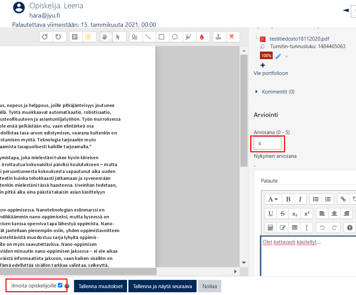This screenshot has width=356, height=295.
Task: Pick the Stamp tool
Action: [x=218, y=37]
